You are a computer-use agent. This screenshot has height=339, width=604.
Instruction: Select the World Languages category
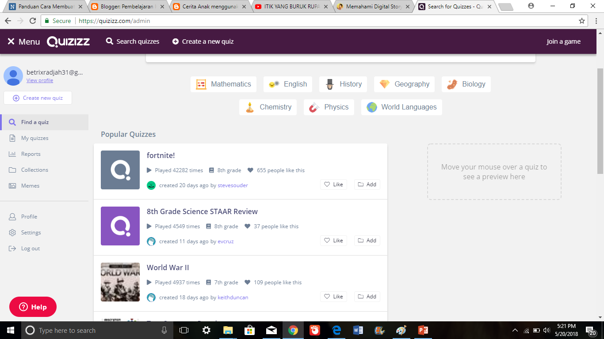(x=401, y=107)
